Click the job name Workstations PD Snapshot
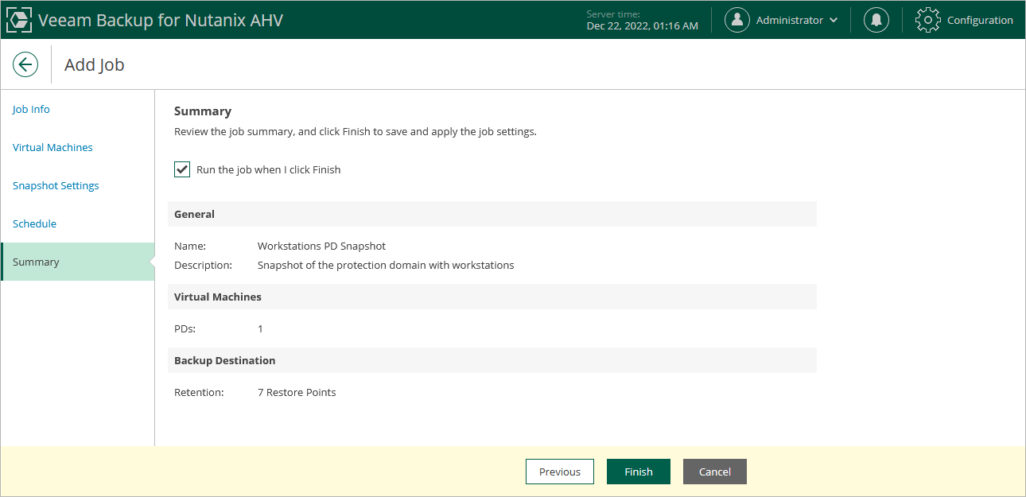The image size is (1026, 497). 321,246
